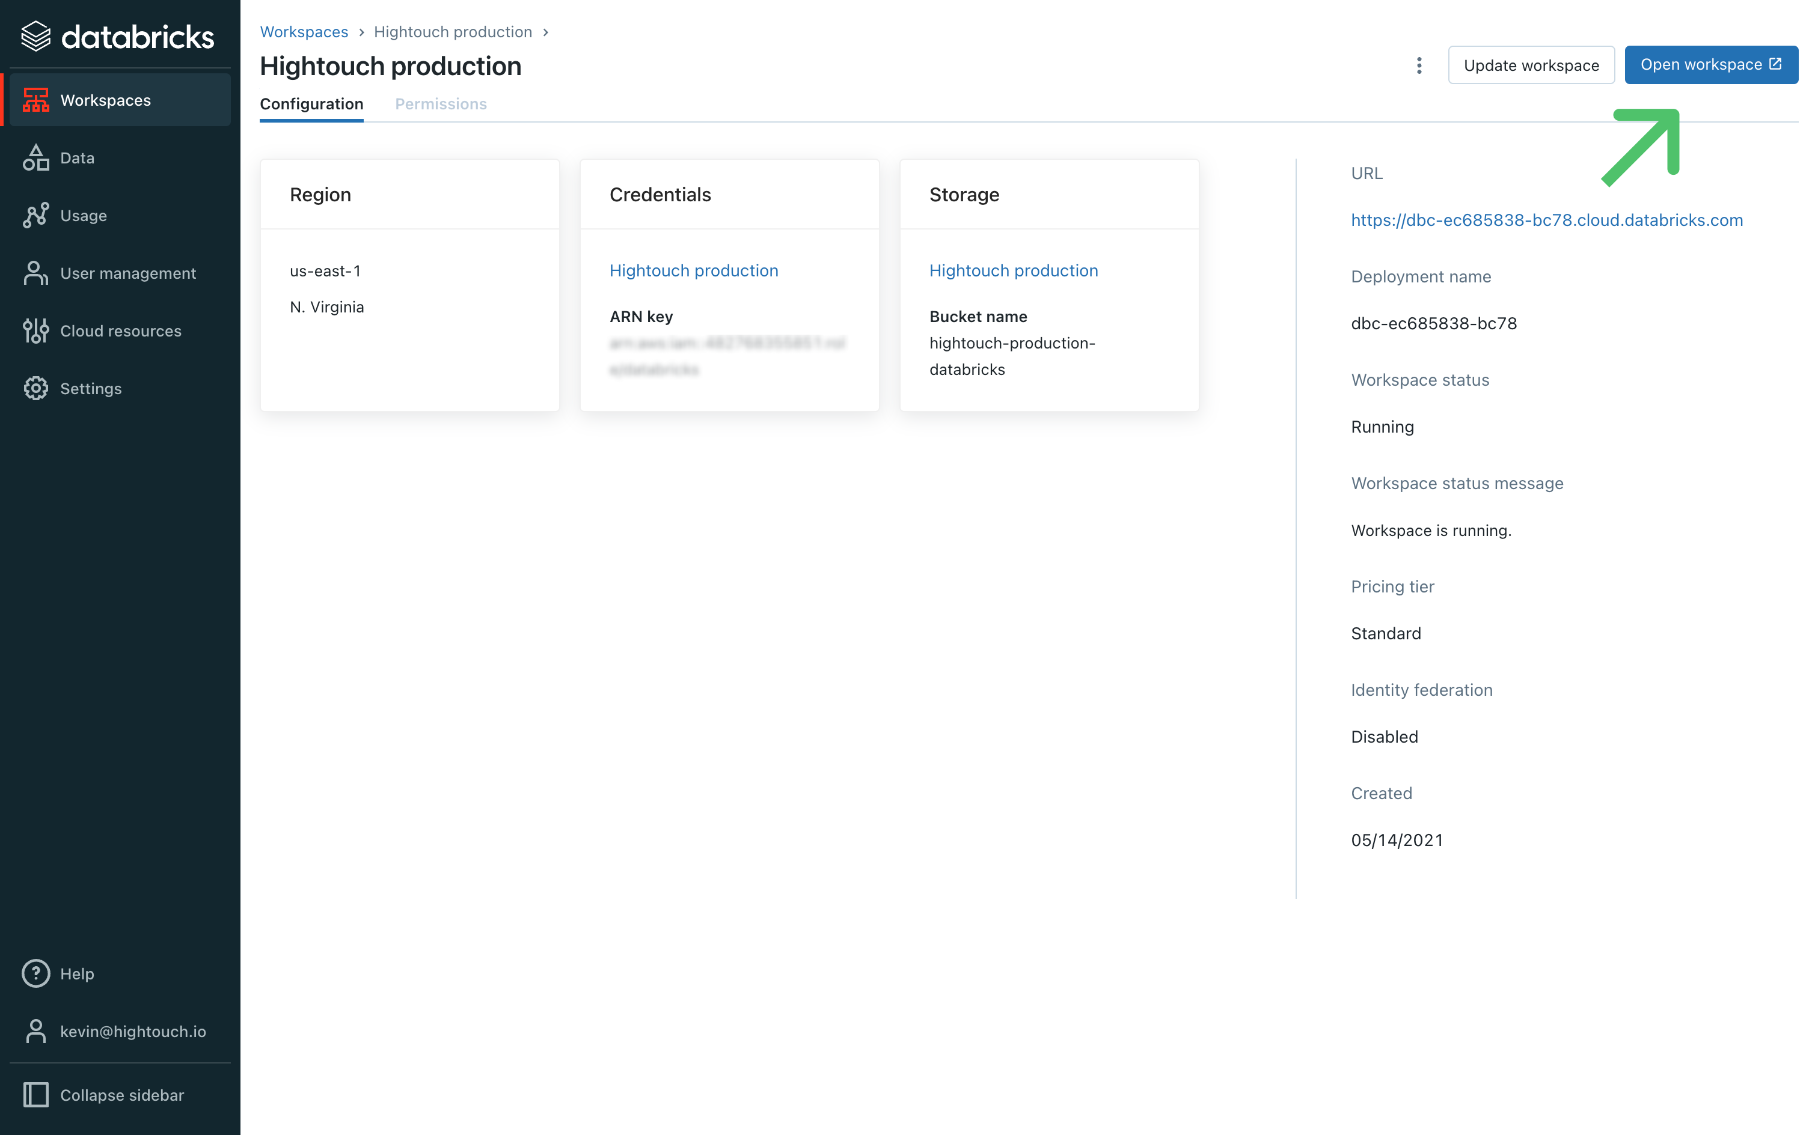Click the Workspaces sidebar icon
1818x1135 pixels.
coord(35,100)
